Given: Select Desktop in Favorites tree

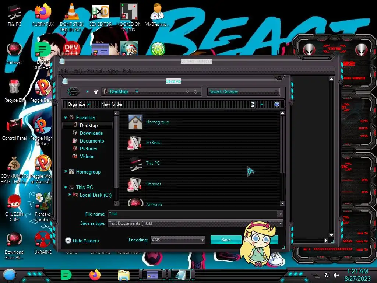Looking at the screenshot, I should pos(88,125).
